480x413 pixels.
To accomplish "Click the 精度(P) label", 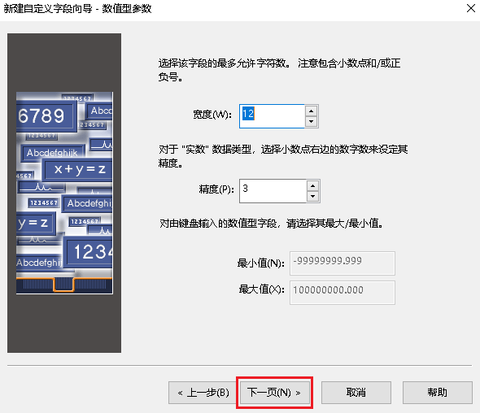I will click(x=216, y=189).
